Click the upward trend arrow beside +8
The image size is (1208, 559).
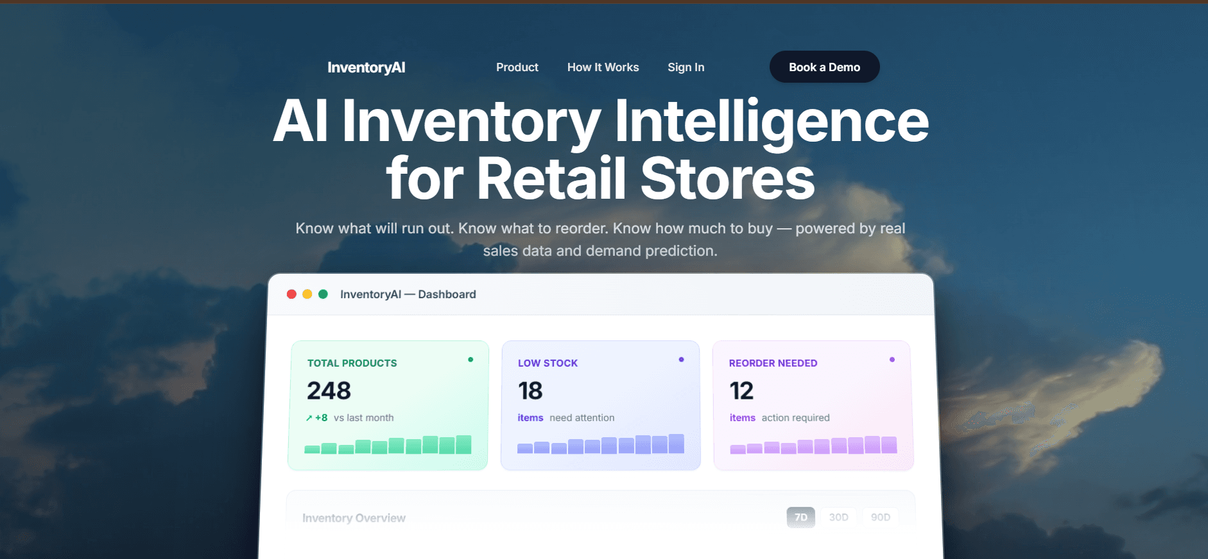(309, 418)
